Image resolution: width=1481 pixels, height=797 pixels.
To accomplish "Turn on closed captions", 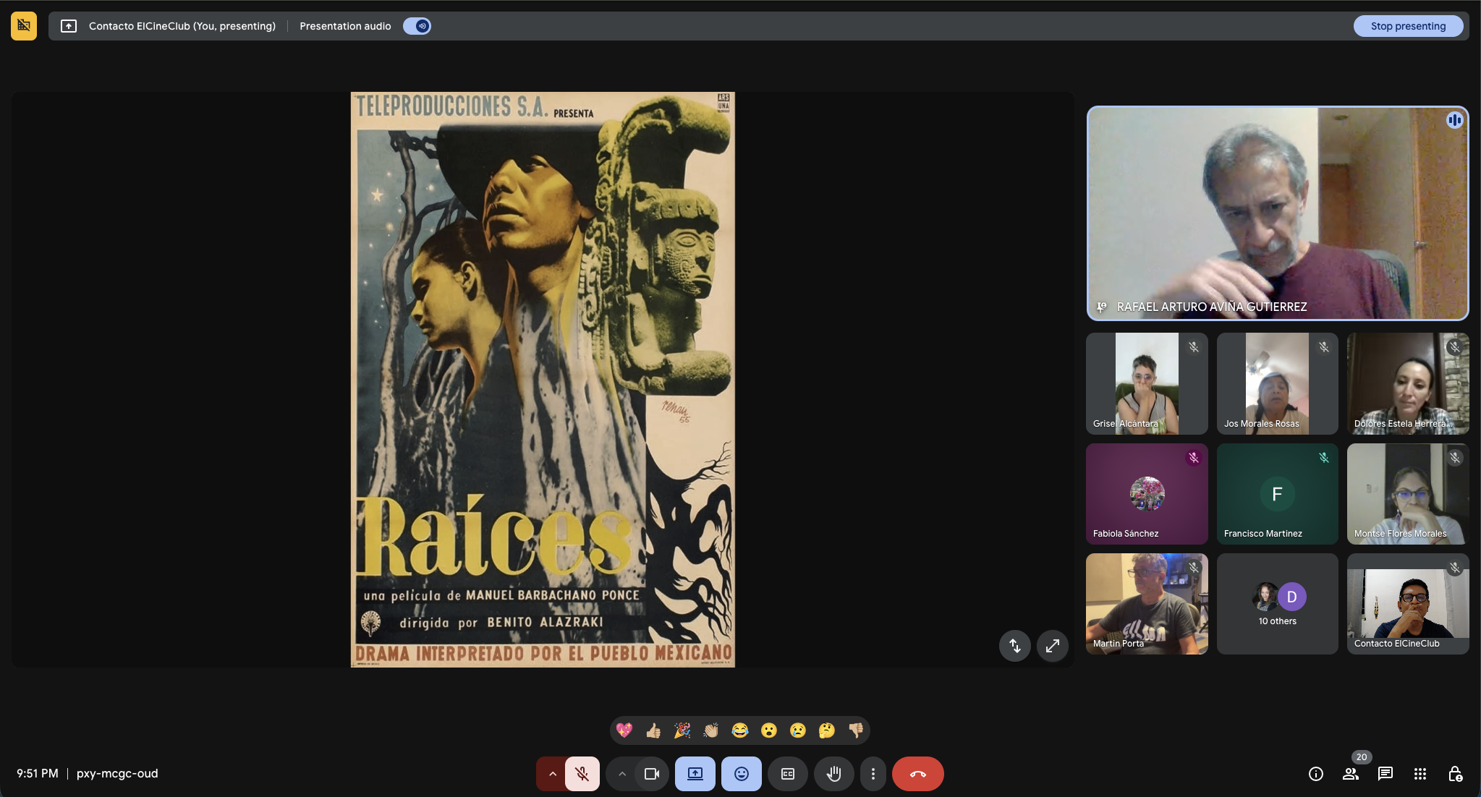I will click(x=788, y=774).
